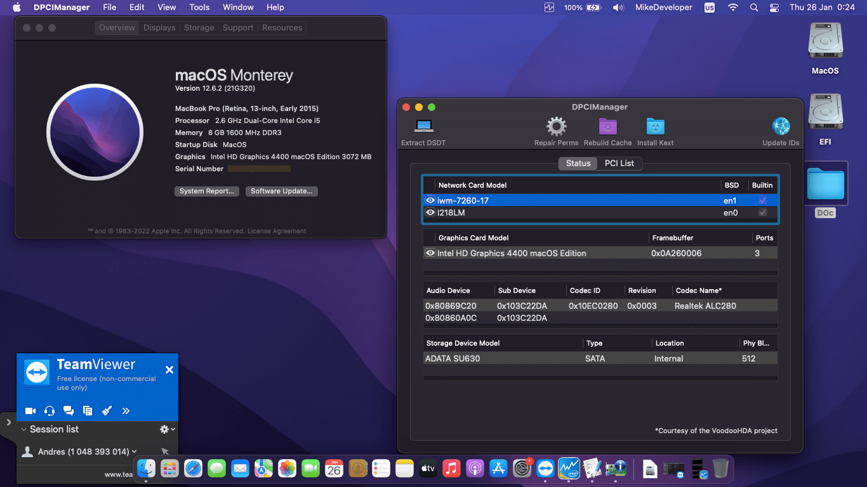Image resolution: width=867 pixels, height=487 pixels.
Task: Click the Install Kext toolbar icon
Action: click(655, 126)
